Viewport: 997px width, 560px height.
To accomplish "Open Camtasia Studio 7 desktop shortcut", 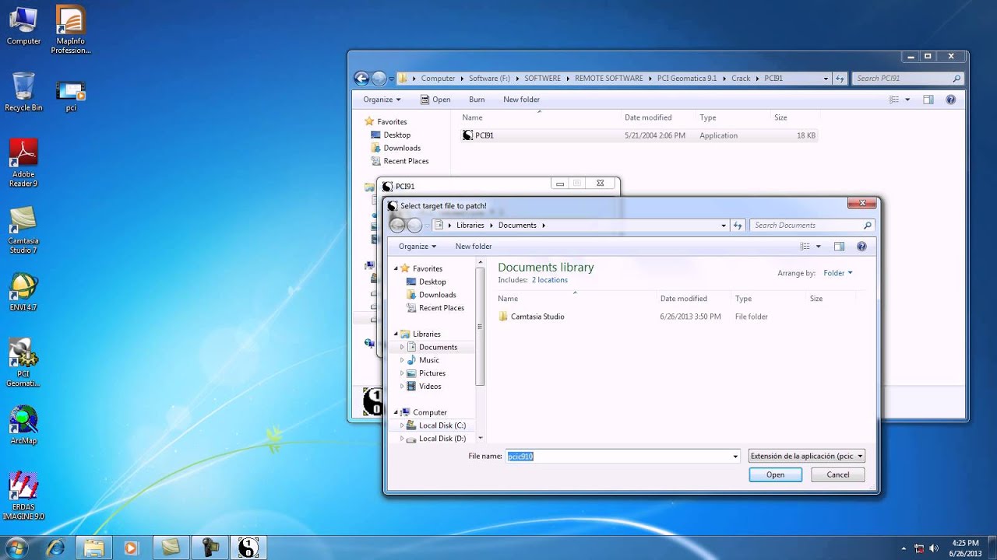I will (x=23, y=230).
